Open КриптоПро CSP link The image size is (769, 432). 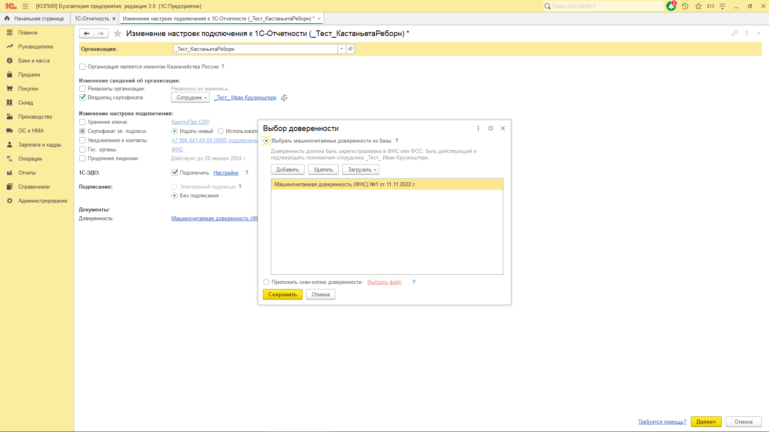coord(190,122)
